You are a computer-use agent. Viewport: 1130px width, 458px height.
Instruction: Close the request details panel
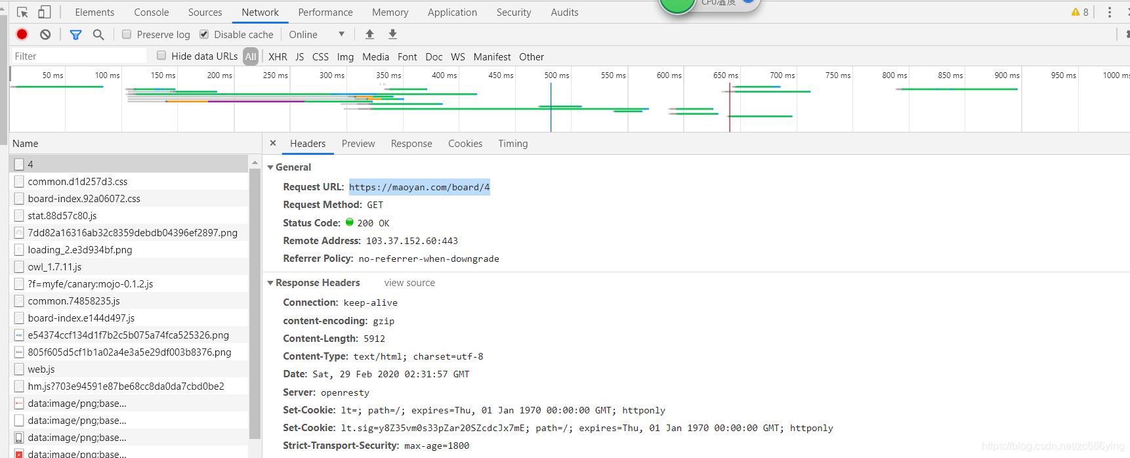273,143
